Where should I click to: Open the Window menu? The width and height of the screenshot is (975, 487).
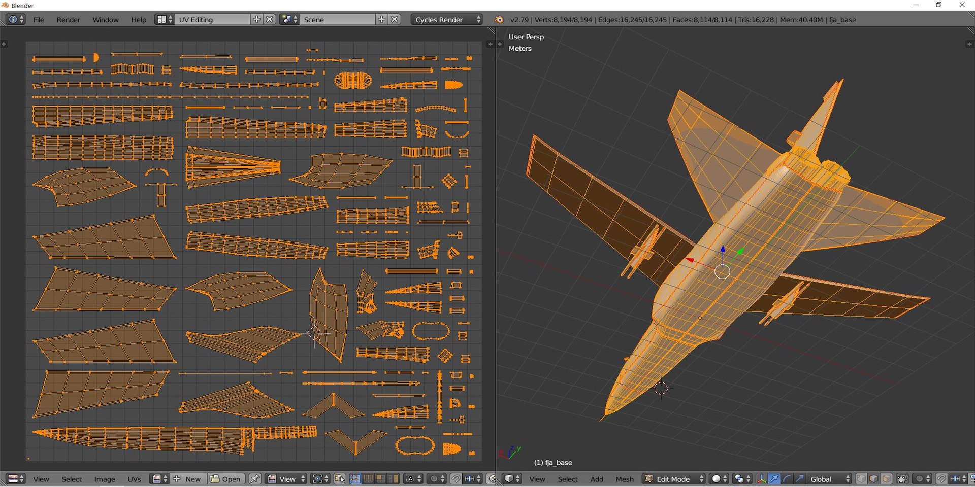(x=106, y=20)
